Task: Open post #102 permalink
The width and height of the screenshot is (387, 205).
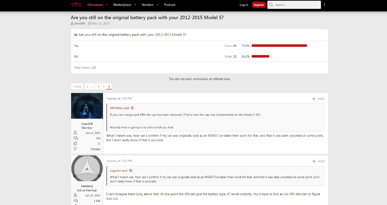Action: 321,161
